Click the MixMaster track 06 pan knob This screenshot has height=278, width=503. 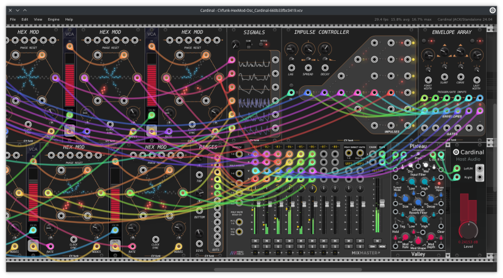[x=312, y=189]
